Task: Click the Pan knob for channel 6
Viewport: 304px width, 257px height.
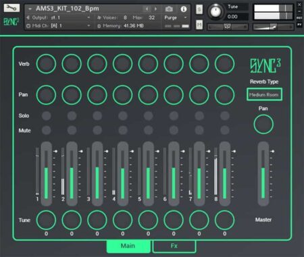Action: [174, 95]
